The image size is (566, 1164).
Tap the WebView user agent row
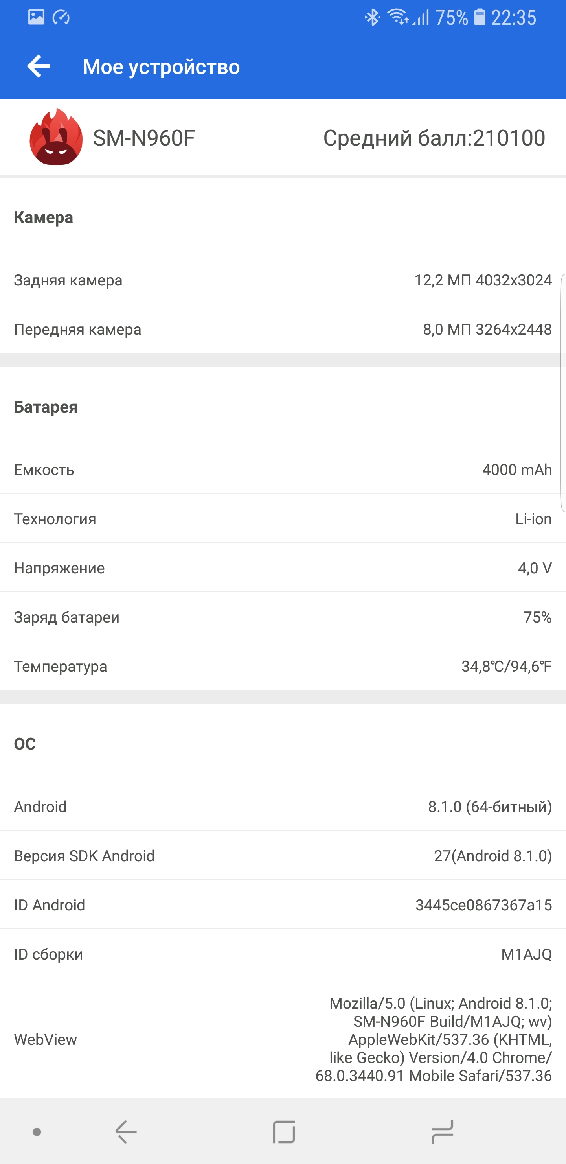coord(283,1039)
